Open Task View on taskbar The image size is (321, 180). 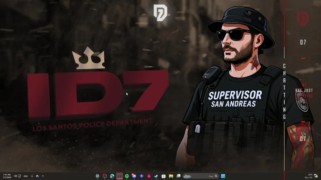click(x=178, y=176)
